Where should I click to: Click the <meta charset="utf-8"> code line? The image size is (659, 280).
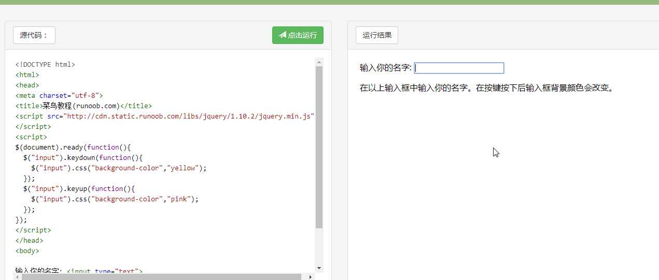coord(59,96)
